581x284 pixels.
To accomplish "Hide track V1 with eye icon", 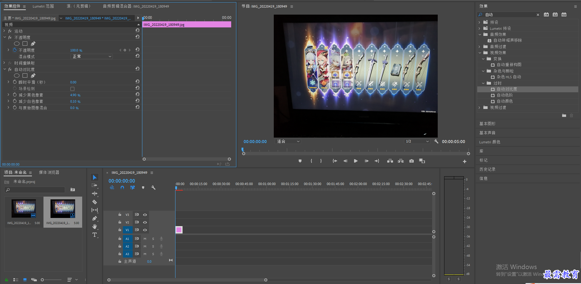I will pyautogui.click(x=145, y=230).
